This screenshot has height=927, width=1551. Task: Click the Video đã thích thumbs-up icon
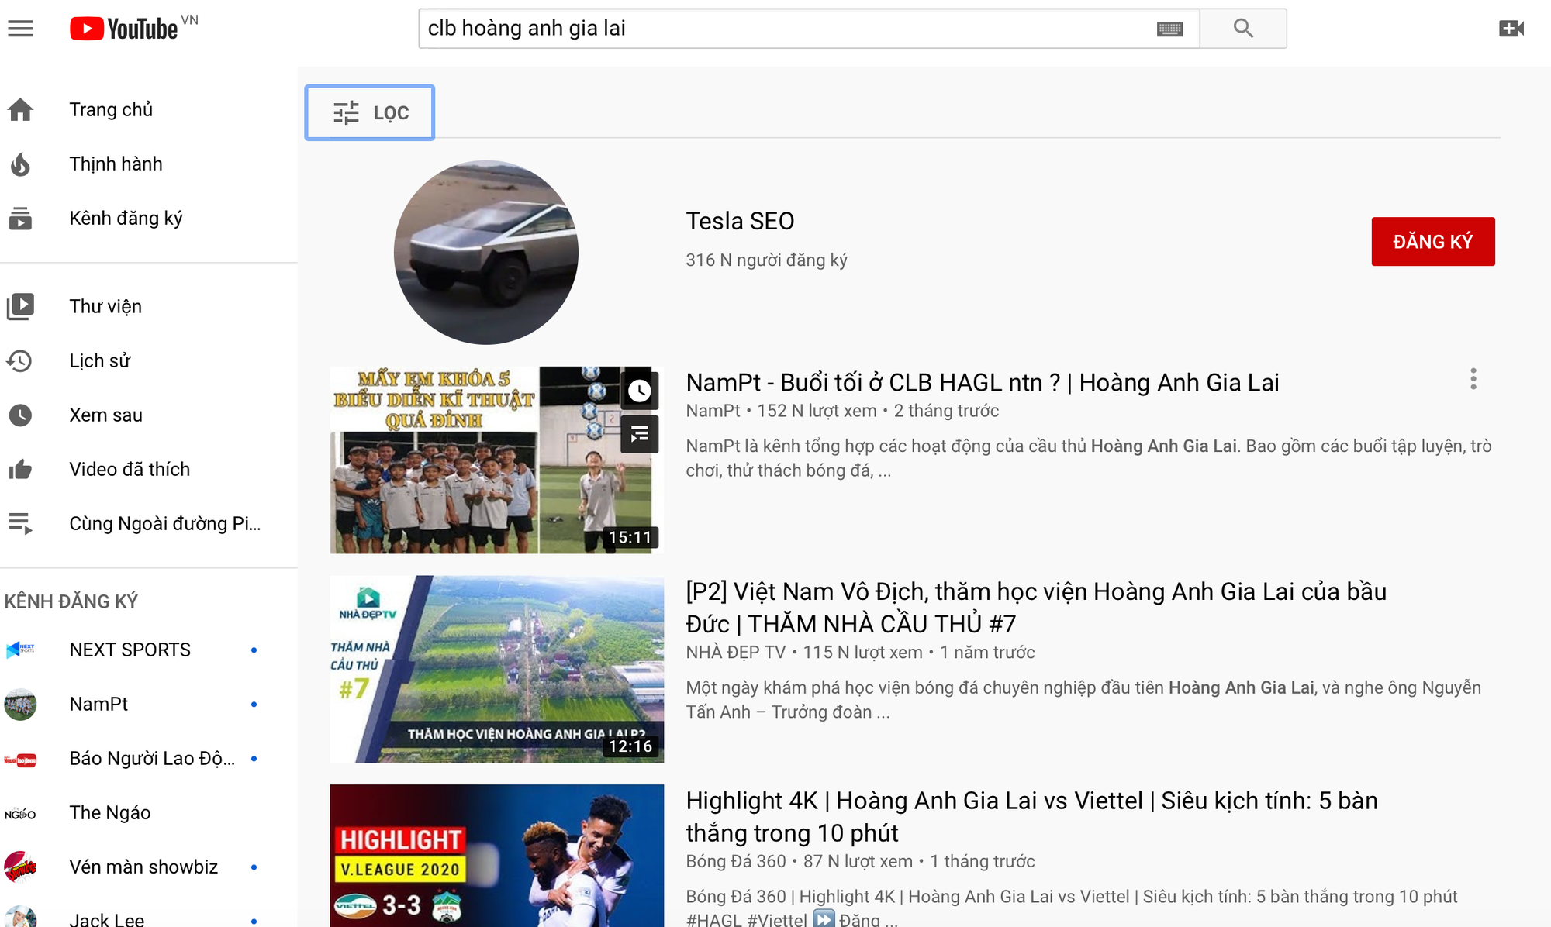coord(20,470)
